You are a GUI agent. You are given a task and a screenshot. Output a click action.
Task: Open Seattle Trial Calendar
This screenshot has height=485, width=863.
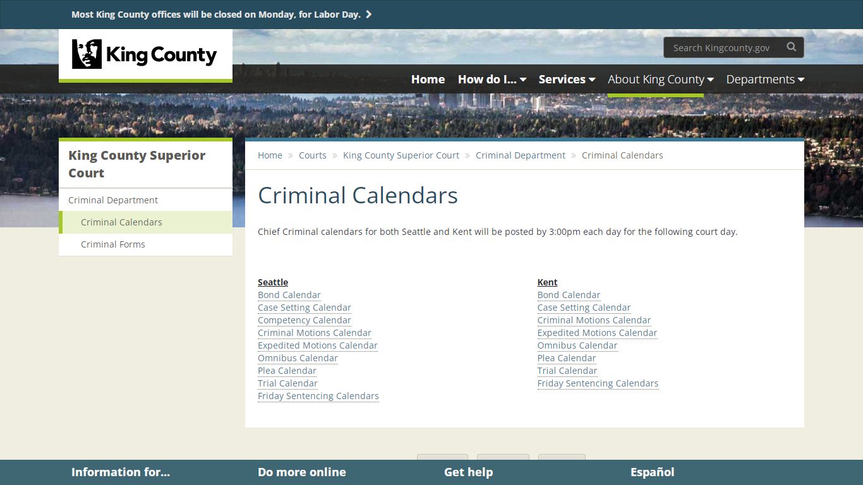pyautogui.click(x=287, y=383)
